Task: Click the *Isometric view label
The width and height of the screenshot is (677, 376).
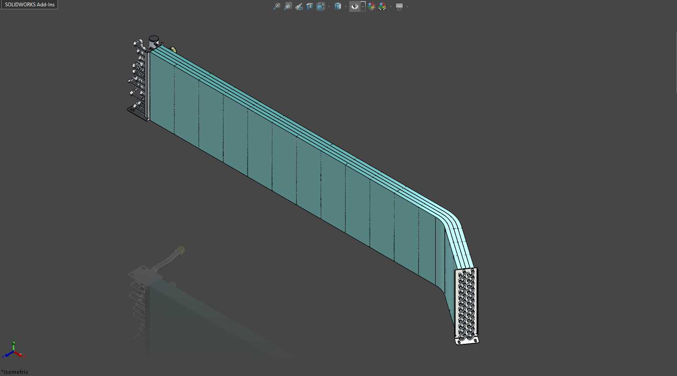Action: [x=15, y=372]
